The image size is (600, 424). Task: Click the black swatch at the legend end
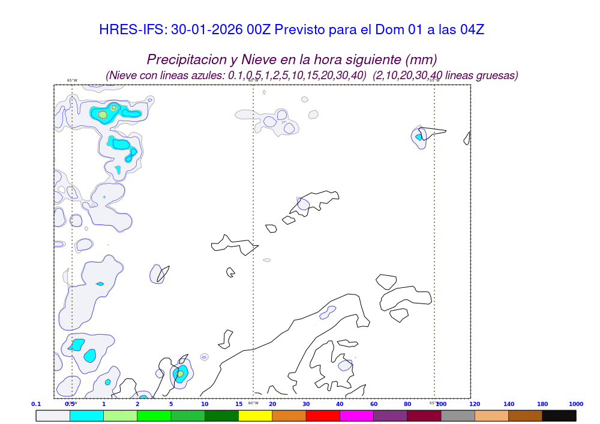coord(559,415)
